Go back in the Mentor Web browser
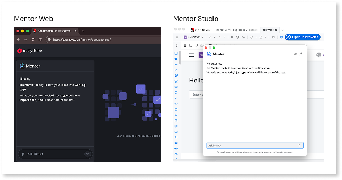Image resolution: width=342 pixels, height=180 pixels. coord(18,39)
